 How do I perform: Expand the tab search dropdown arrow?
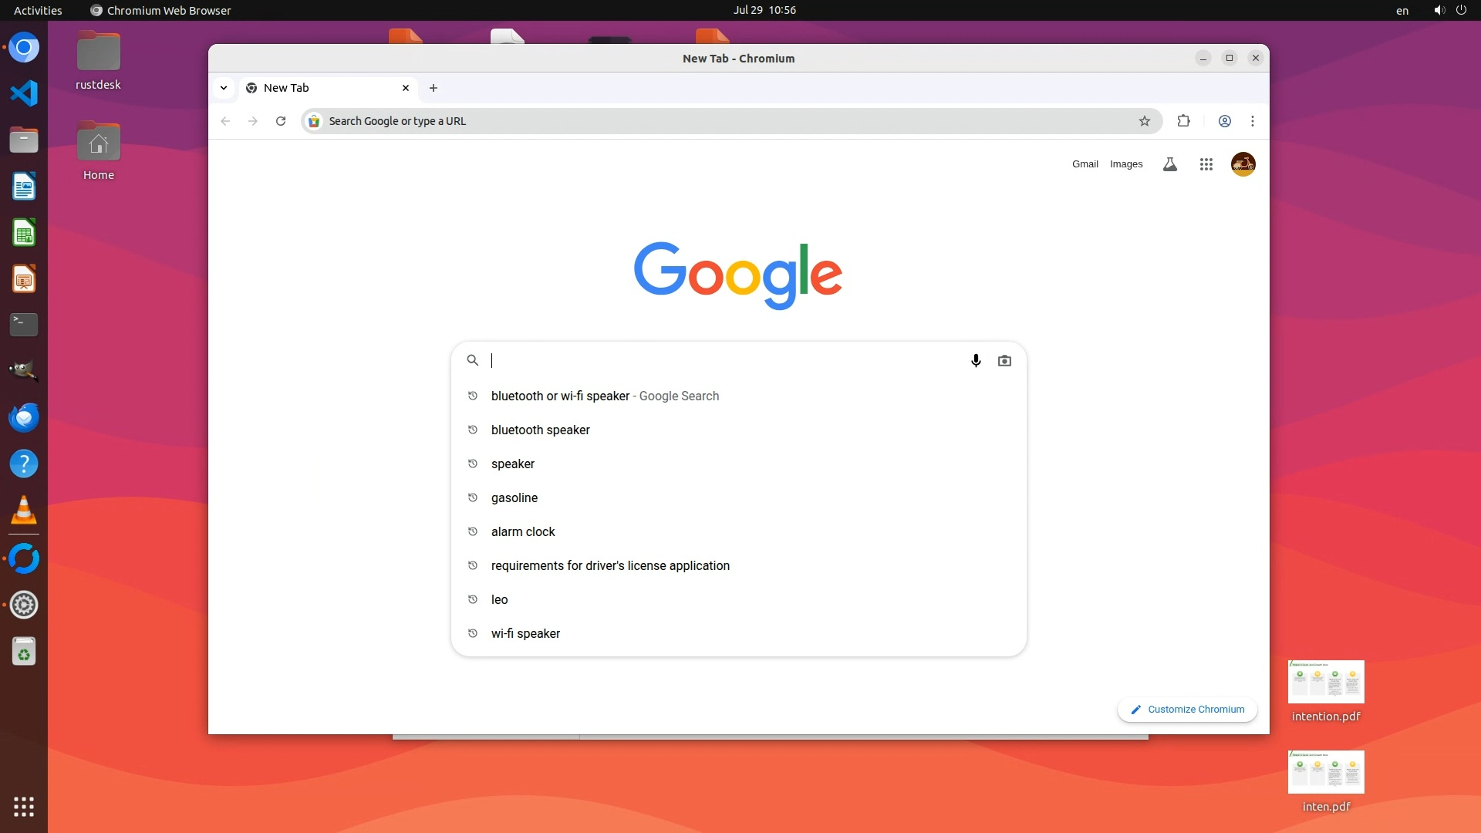224,88
